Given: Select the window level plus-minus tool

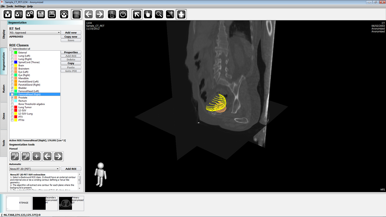Looking at the screenshot, I should pos(170,14).
